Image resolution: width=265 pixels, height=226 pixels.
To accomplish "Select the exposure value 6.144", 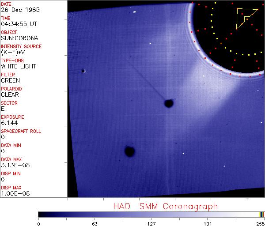I will pos(9,123).
